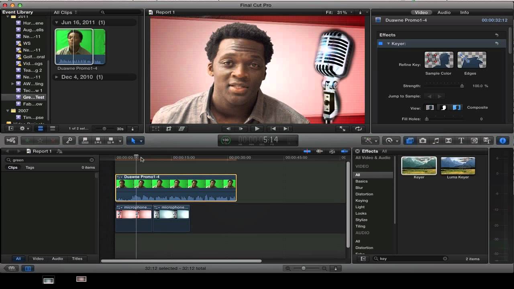Select the Video inspector tab
Image resolution: width=514 pixels, height=289 pixels.
(x=421, y=12)
